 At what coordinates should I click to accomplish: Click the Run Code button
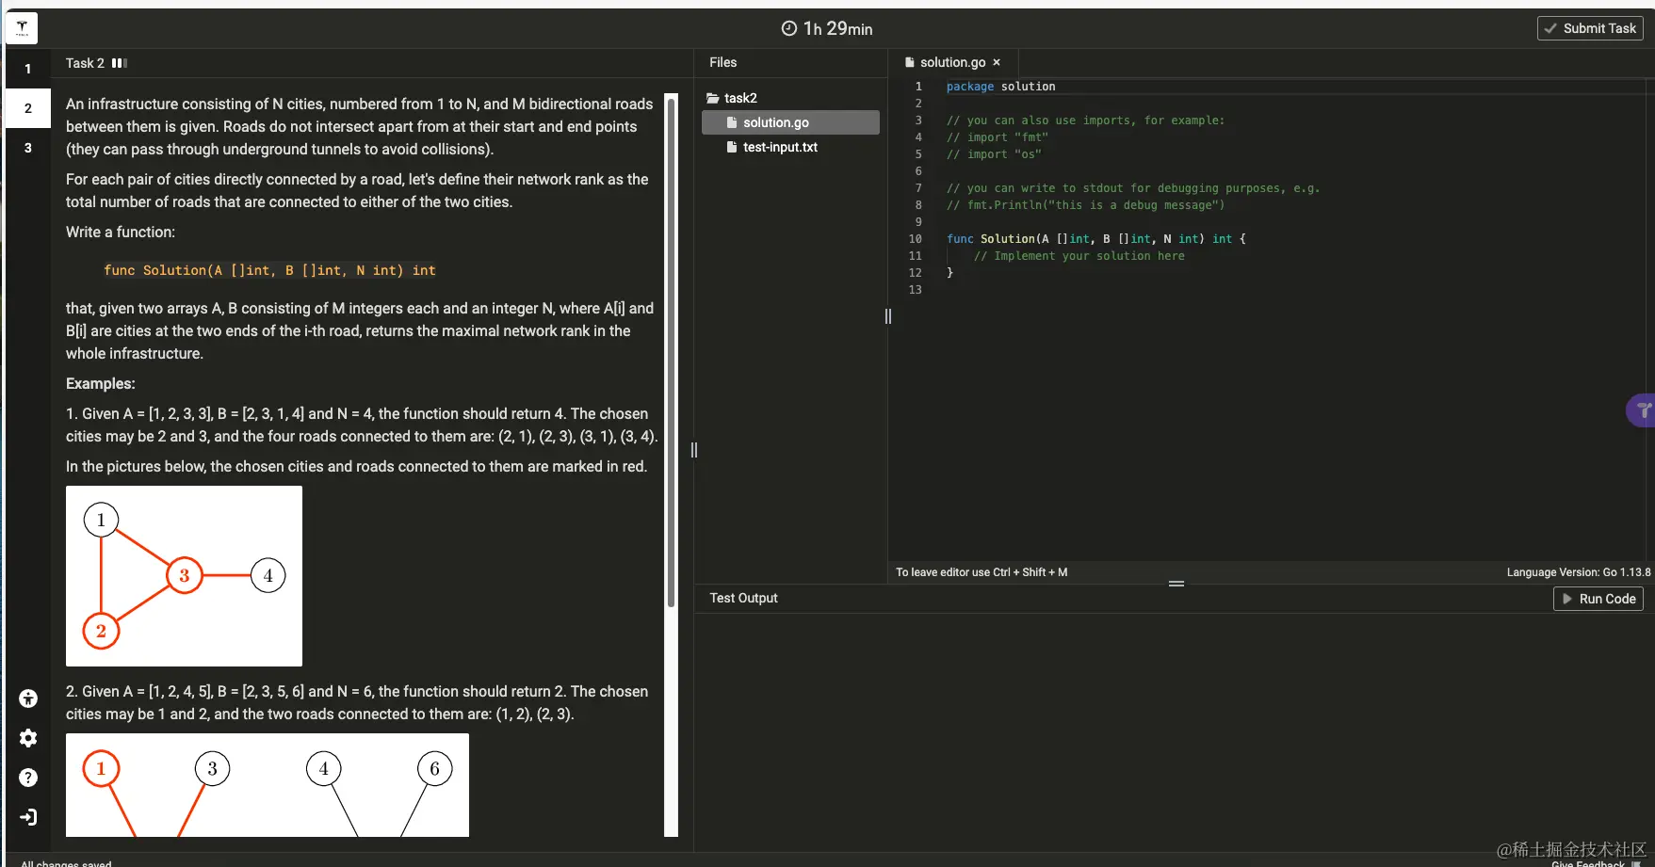(1598, 599)
